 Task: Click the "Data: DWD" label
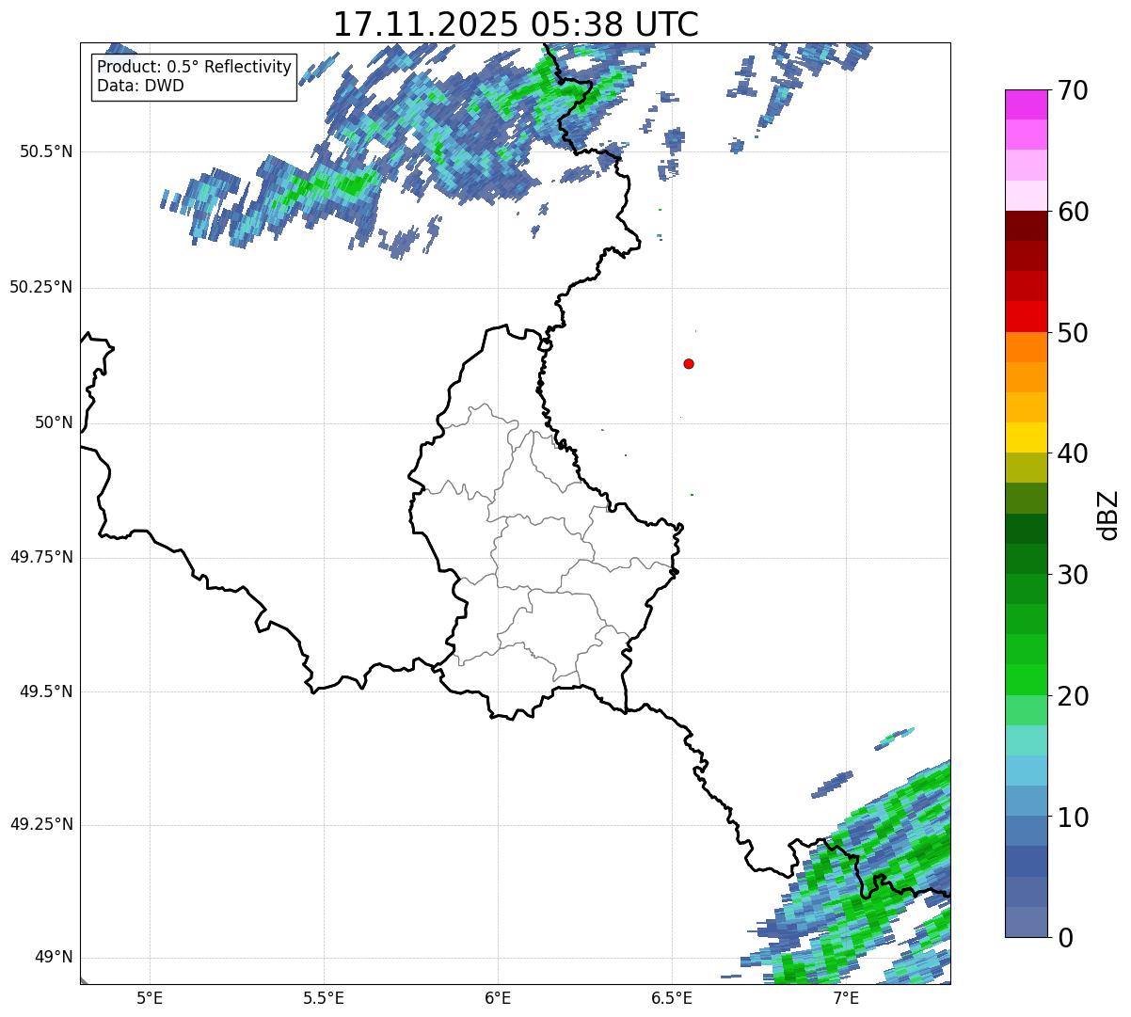pos(140,86)
